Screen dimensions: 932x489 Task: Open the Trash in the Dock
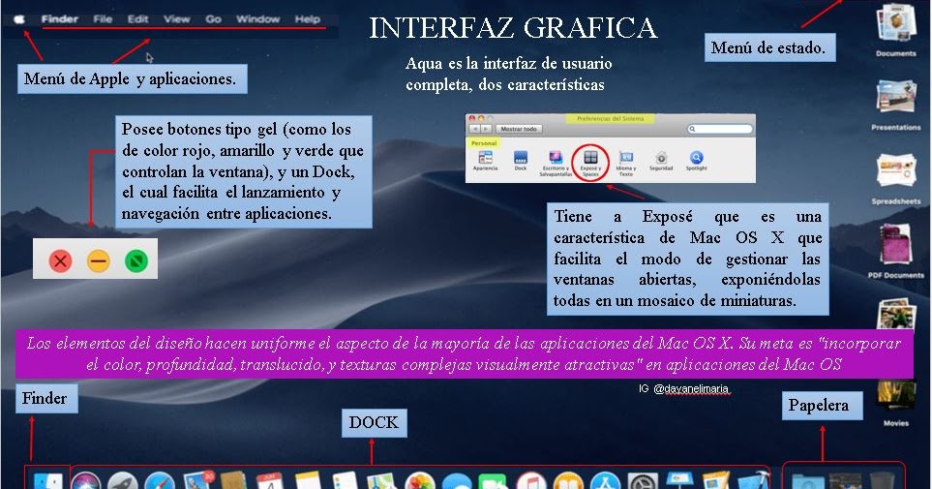882,480
